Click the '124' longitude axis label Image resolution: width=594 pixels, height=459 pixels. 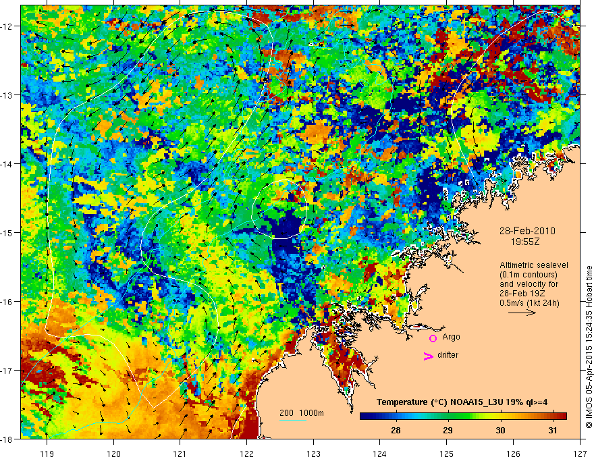click(x=380, y=454)
